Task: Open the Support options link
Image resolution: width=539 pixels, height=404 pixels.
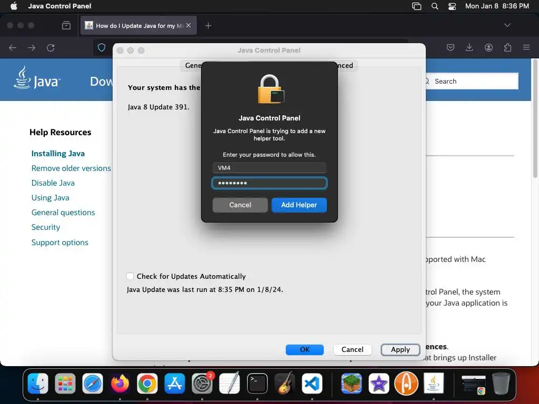Action: click(60, 243)
